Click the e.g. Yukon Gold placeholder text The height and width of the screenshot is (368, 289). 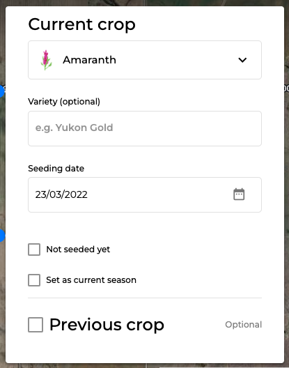pos(74,128)
